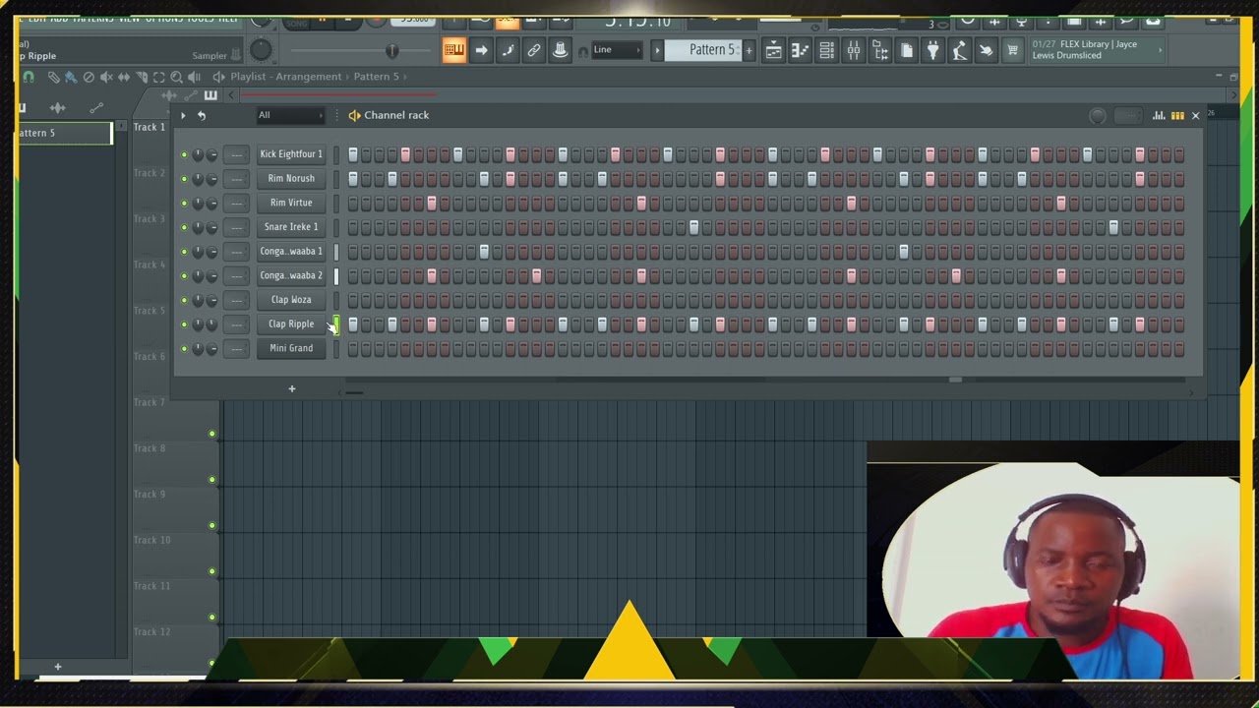This screenshot has width=1259, height=708.
Task: Open the Pattern 5 selector dropdown
Action: click(x=704, y=50)
